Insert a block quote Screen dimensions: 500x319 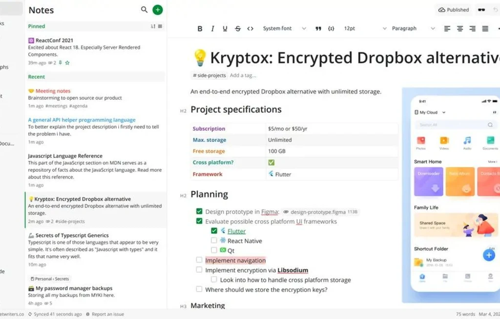click(x=318, y=29)
